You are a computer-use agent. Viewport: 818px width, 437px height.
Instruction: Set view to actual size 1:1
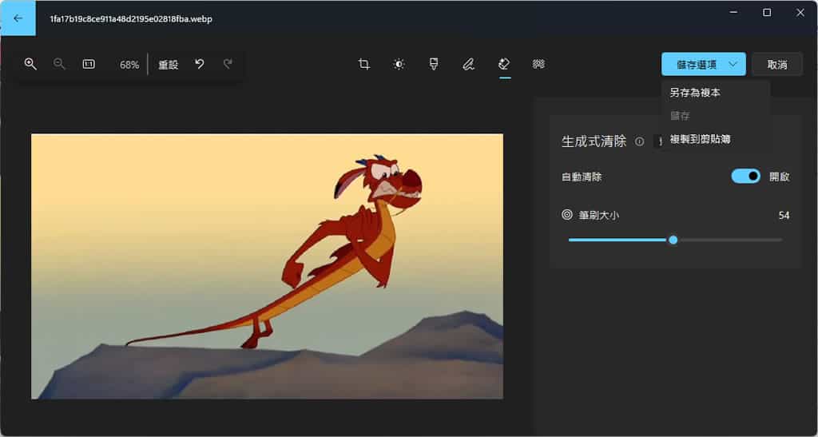point(89,64)
